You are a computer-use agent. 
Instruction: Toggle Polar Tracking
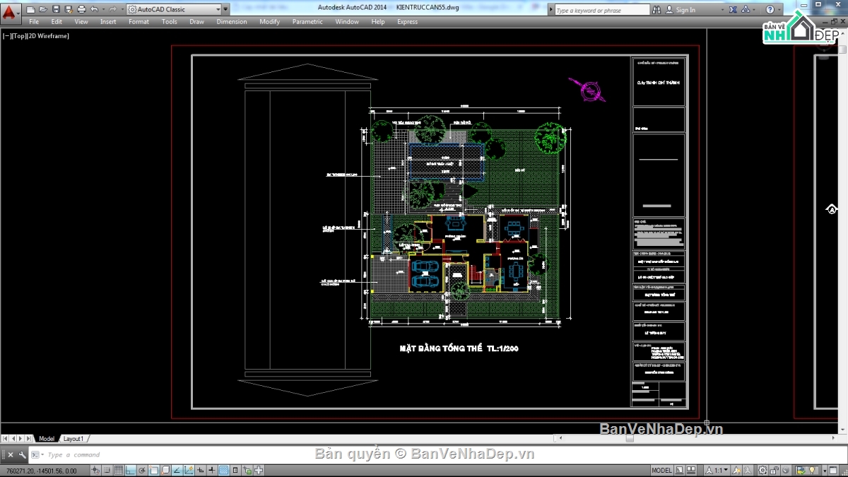[x=141, y=469]
